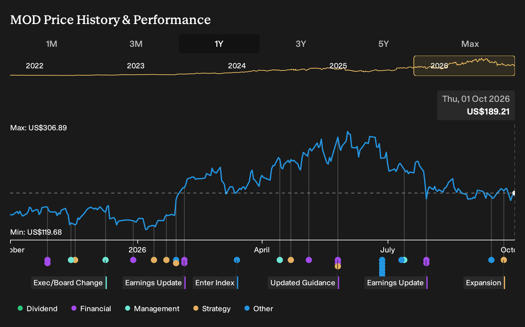Click the teal marker above Exec/Board Change label
The width and height of the screenshot is (525, 327).
tap(106, 260)
